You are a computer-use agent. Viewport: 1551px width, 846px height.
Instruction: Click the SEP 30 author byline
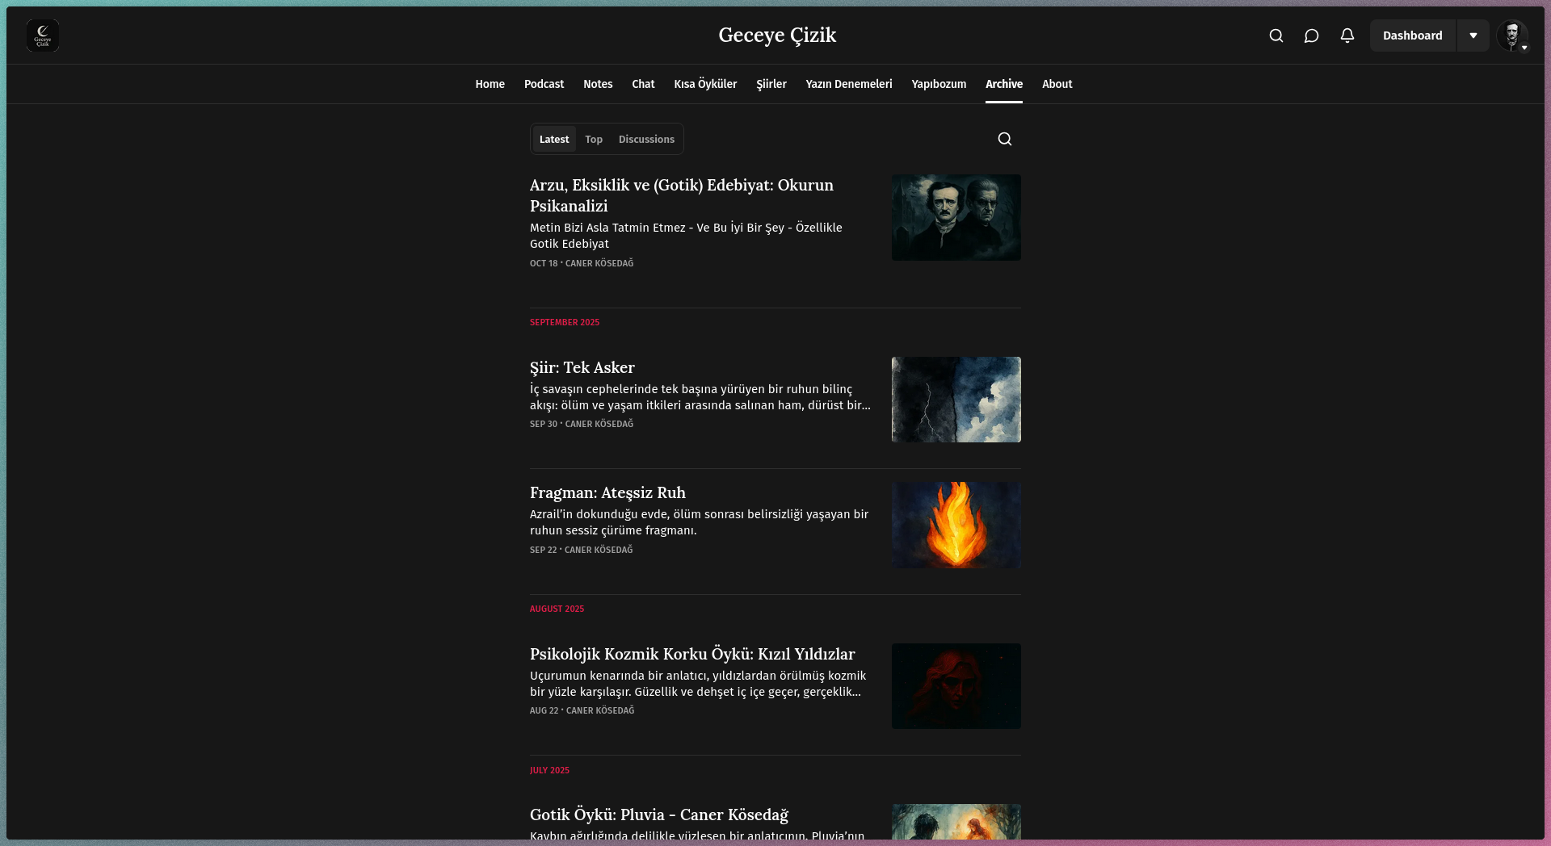(x=582, y=424)
